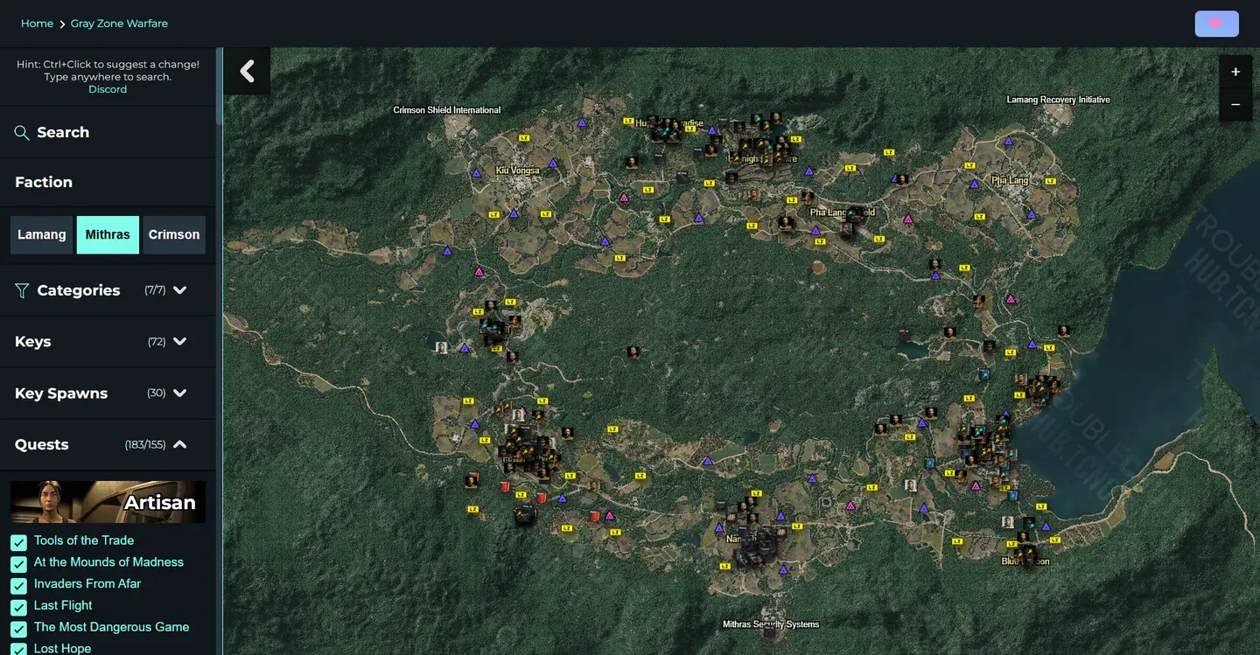Viewport: 1260px width, 655px height.
Task: Click the Kiu Vongsa town label
Action: 518,171
